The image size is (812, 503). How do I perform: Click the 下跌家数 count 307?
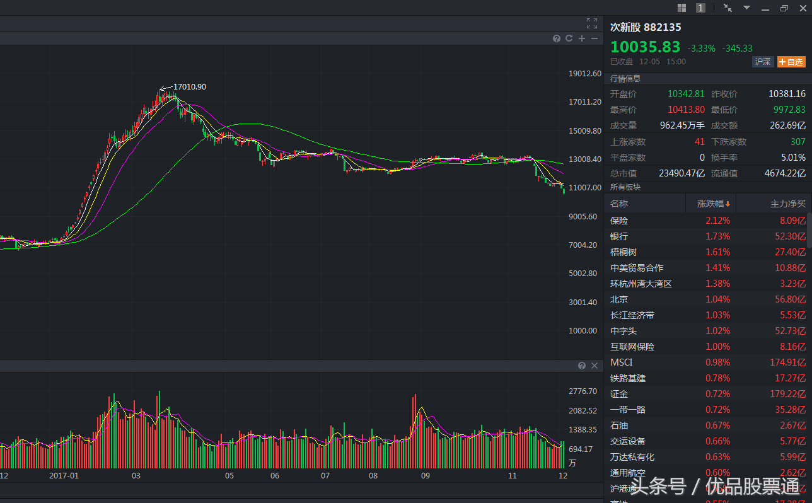(x=798, y=142)
